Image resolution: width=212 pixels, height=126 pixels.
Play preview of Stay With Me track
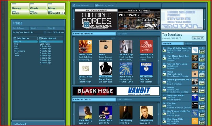pos(164,51)
